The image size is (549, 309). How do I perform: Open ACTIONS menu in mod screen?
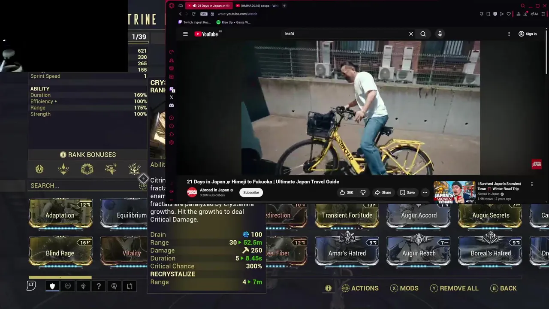360,288
